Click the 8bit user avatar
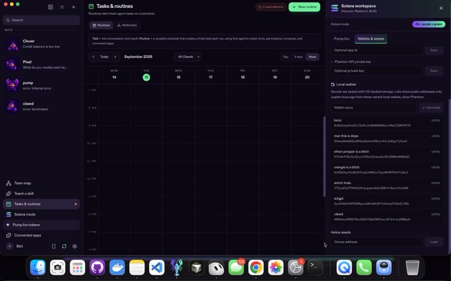 pyautogui.click(x=9, y=247)
